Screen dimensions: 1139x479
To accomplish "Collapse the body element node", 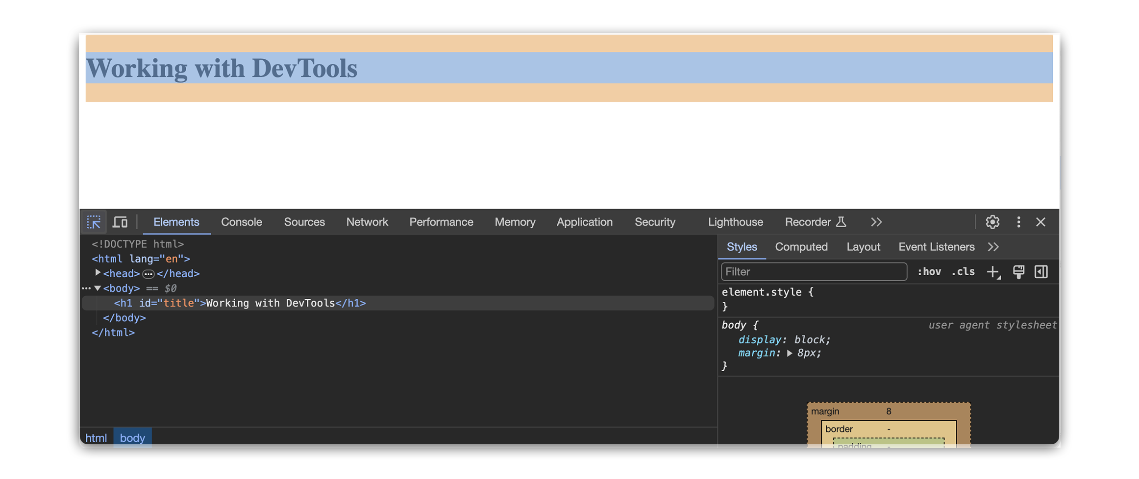I will pos(98,288).
